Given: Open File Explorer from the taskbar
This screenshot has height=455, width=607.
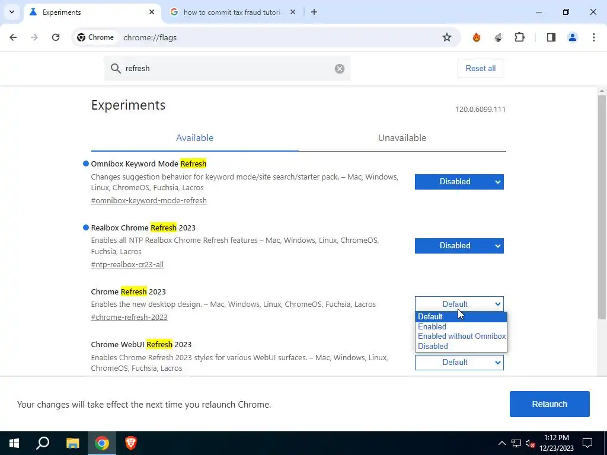Looking at the screenshot, I should (72, 443).
